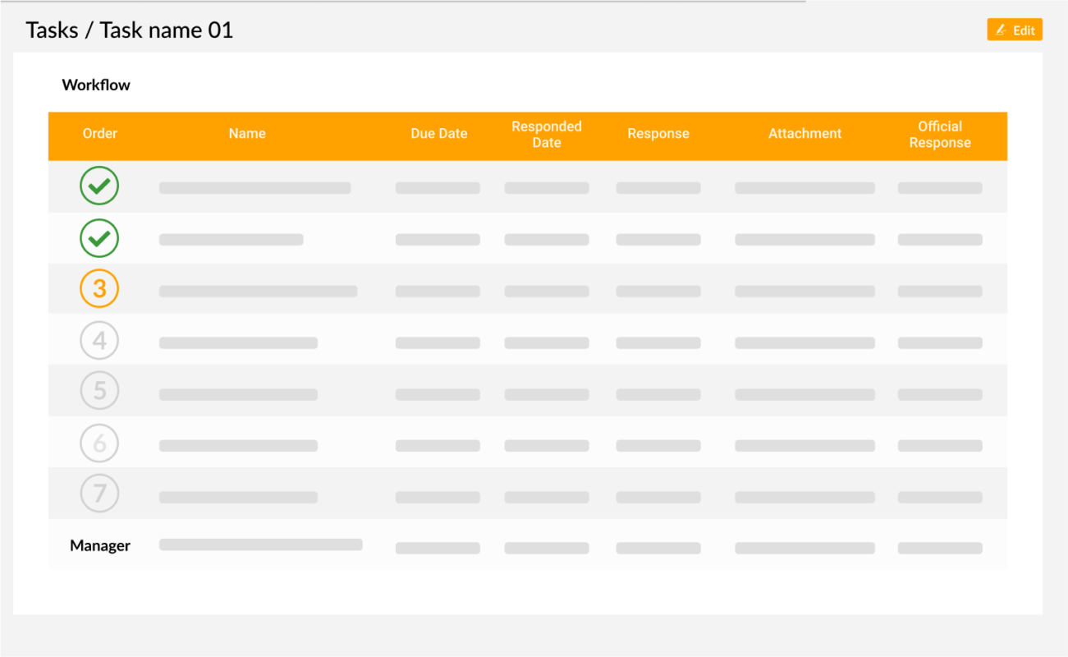Screen dimensions: 1068x657
Task: Click the Name column header
Action: pos(247,133)
